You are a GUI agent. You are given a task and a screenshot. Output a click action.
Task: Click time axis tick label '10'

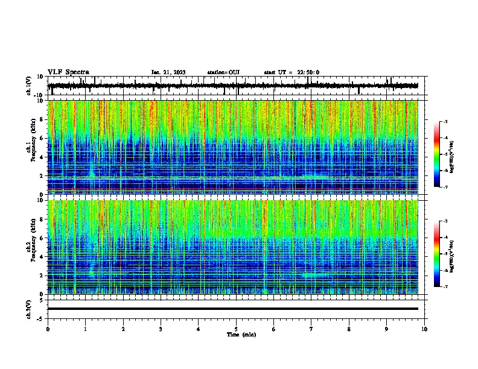424,329
